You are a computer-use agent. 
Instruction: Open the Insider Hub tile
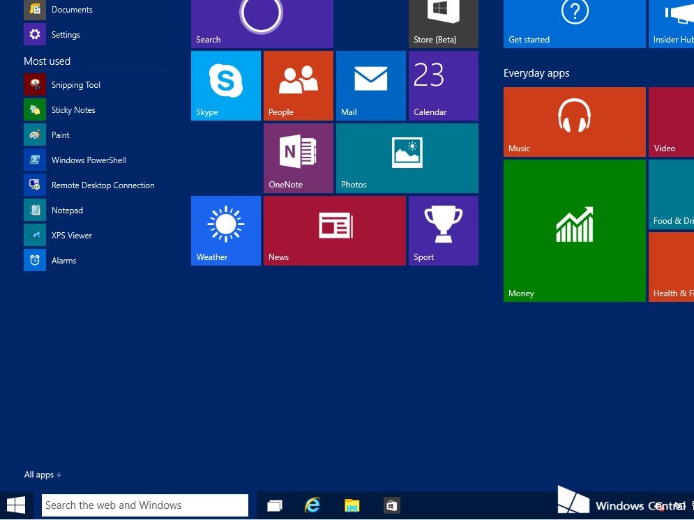[x=672, y=24]
